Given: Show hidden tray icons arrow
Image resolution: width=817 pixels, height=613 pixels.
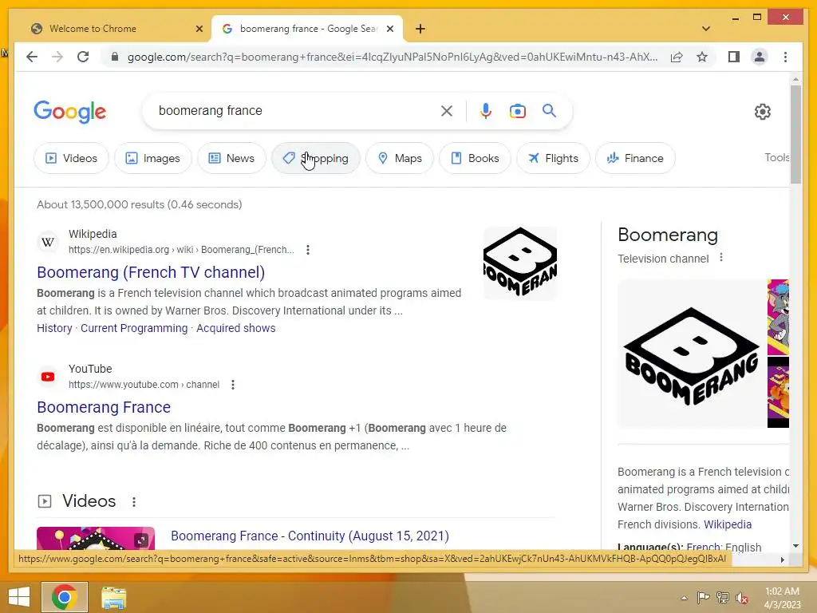Looking at the screenshot, I should (x=684, y=598).
